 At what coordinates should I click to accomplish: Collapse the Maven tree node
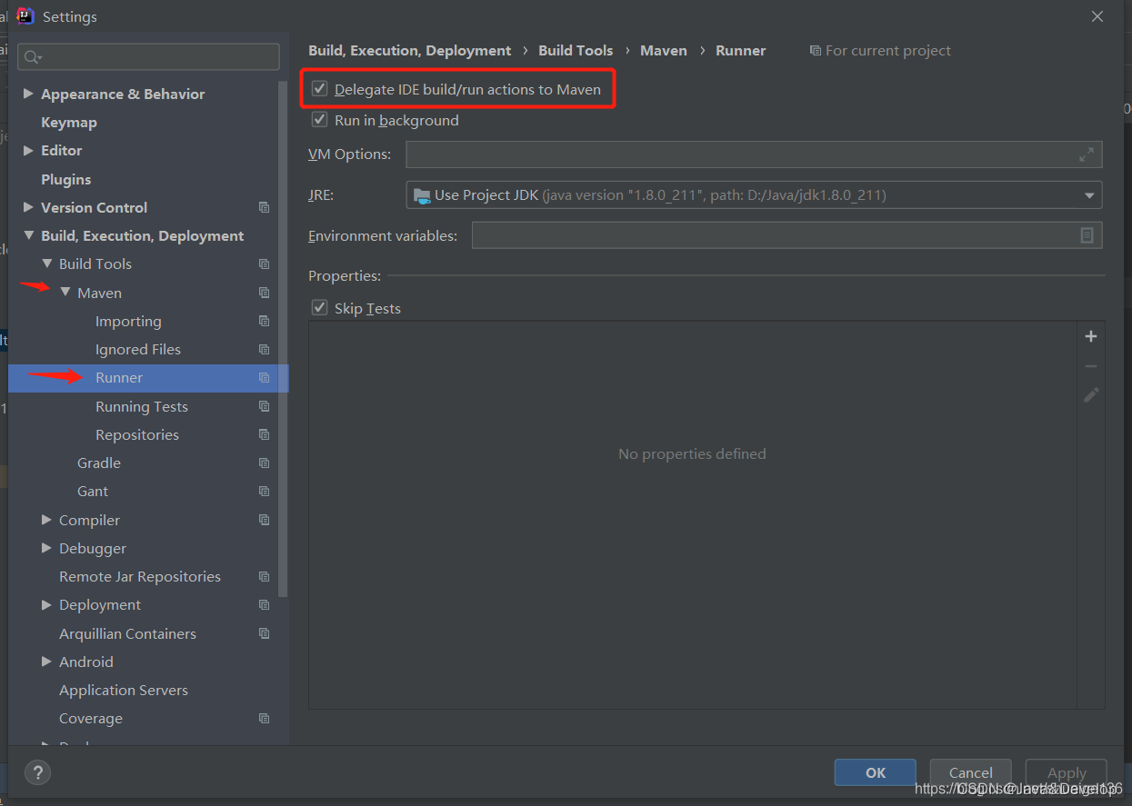65,293
